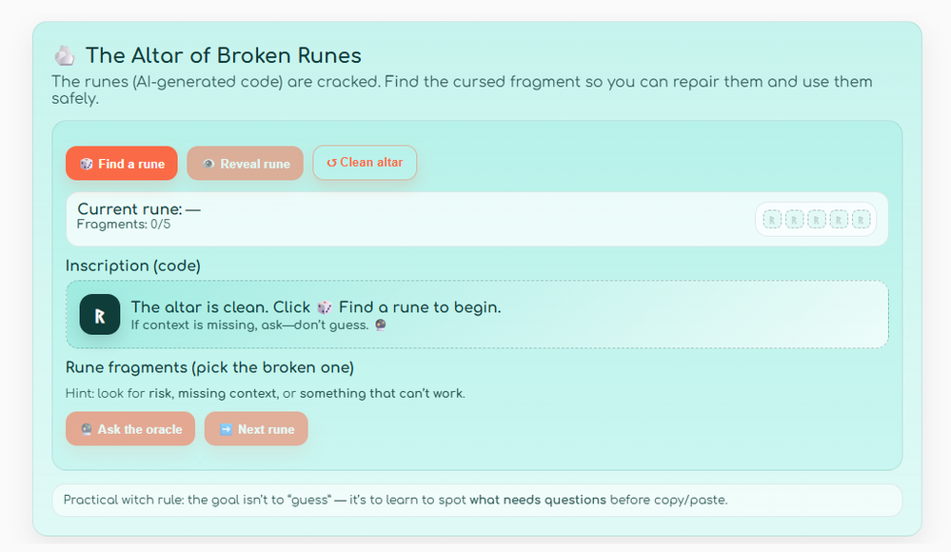Click the dice emoji in the inscription text

click(325, 307)
